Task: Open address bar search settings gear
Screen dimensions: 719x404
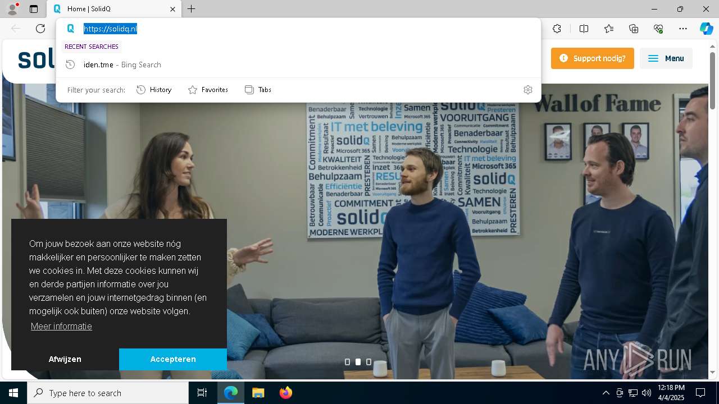Action: (527, 90)
